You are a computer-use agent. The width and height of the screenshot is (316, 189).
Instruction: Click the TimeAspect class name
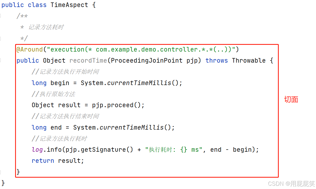click(69, 5)
